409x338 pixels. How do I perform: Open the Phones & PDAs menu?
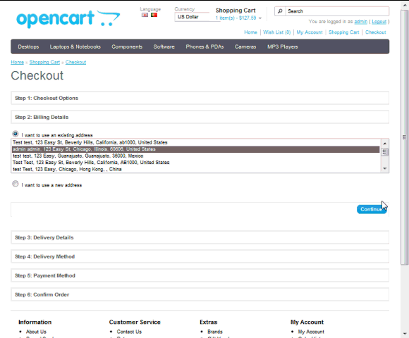(204, 46)
